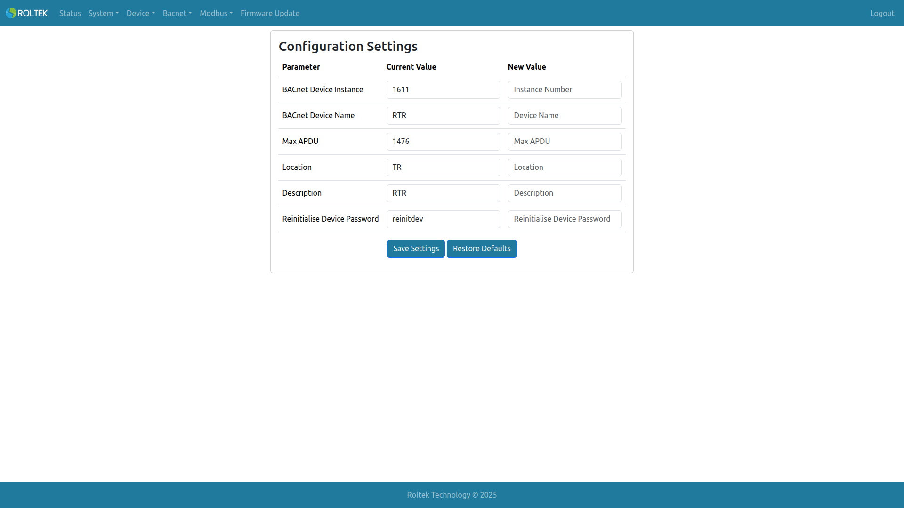Viewport: 904px width, 508px height.
Task: Click the Logout link
Action: click(882, 13)
